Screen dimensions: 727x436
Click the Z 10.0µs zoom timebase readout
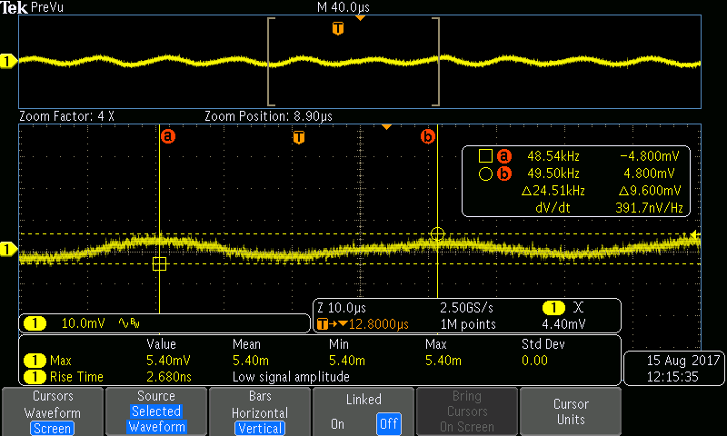[x=342, y=308]
